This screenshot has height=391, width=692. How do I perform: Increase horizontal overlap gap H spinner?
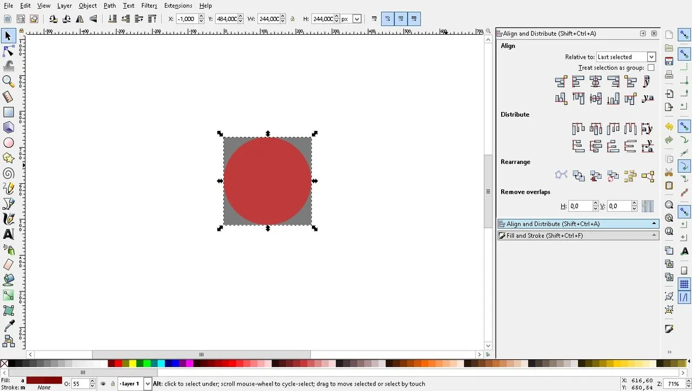596,204
